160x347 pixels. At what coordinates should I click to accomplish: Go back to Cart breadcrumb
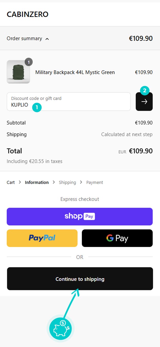pos(11,182)
